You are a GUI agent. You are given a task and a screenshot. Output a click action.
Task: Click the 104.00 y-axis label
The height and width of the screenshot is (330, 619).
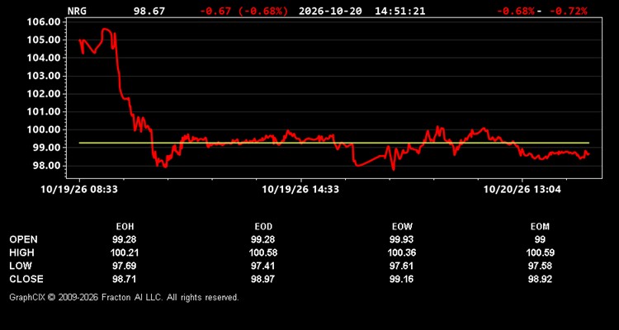point(44,58)
